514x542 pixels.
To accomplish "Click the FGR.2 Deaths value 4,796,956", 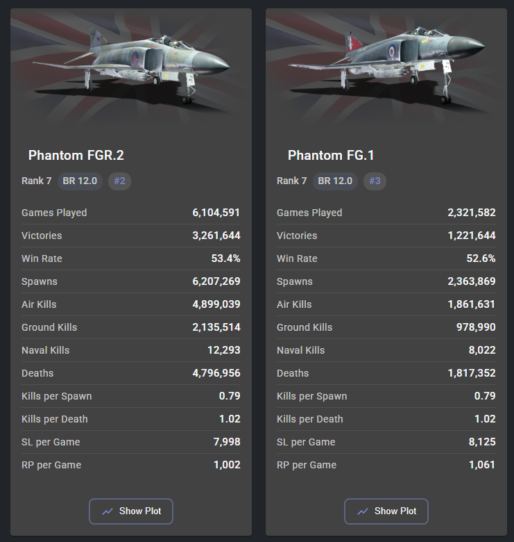I will pyautogui.click(x=216, y=373).
